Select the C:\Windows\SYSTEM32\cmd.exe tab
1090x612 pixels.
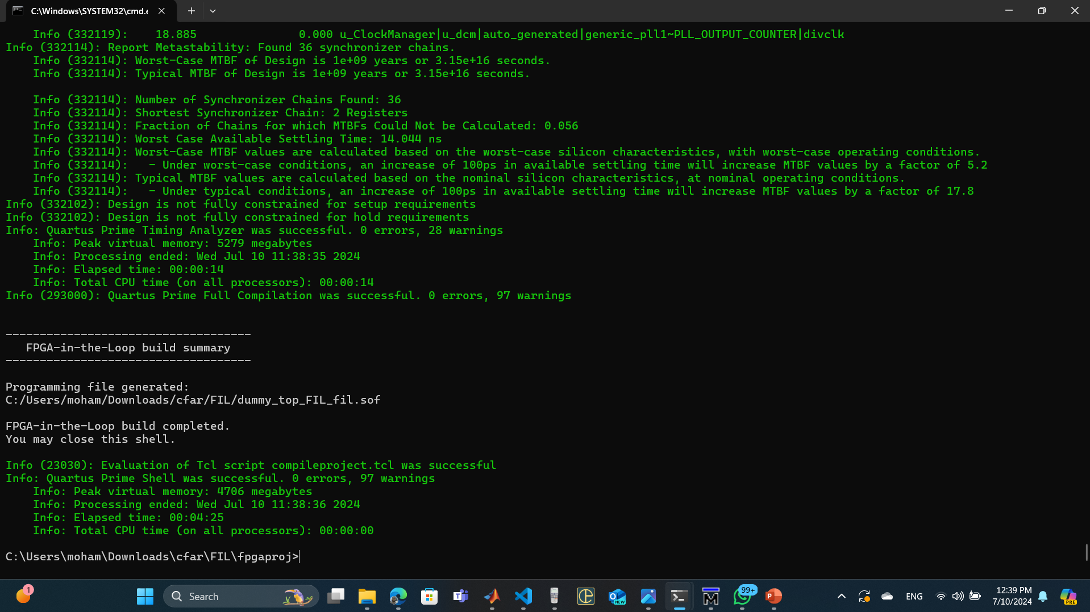(89, 11)
